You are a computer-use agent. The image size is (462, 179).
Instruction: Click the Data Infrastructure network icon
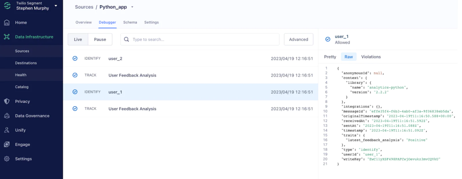pos(7,37)
